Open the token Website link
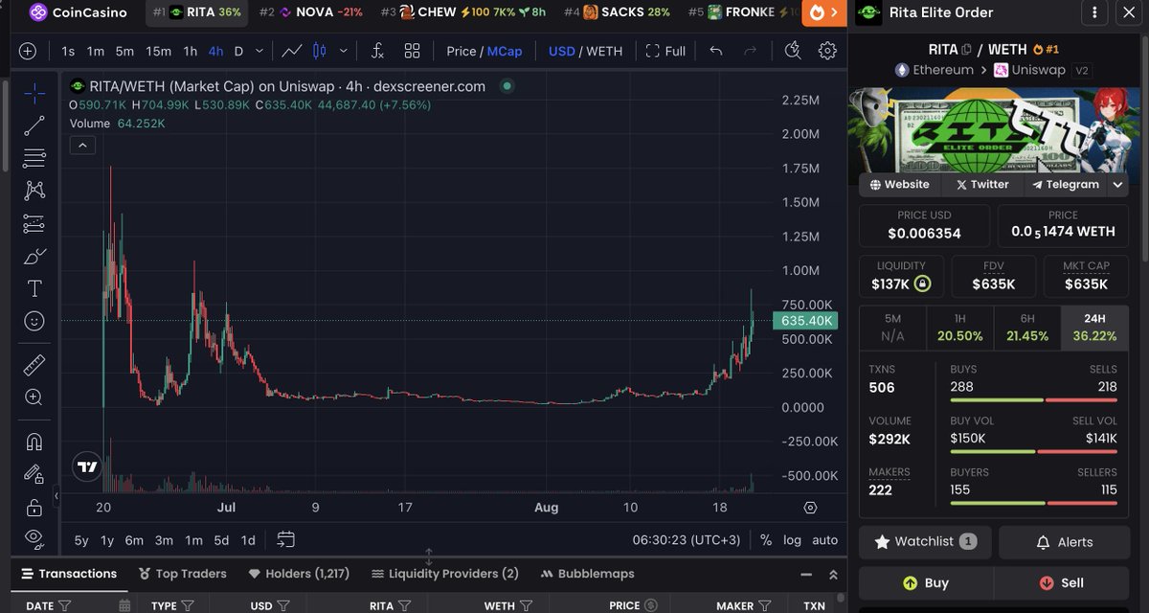The width and height of the screenshot is (1149, 613). (x=899, y=185)
